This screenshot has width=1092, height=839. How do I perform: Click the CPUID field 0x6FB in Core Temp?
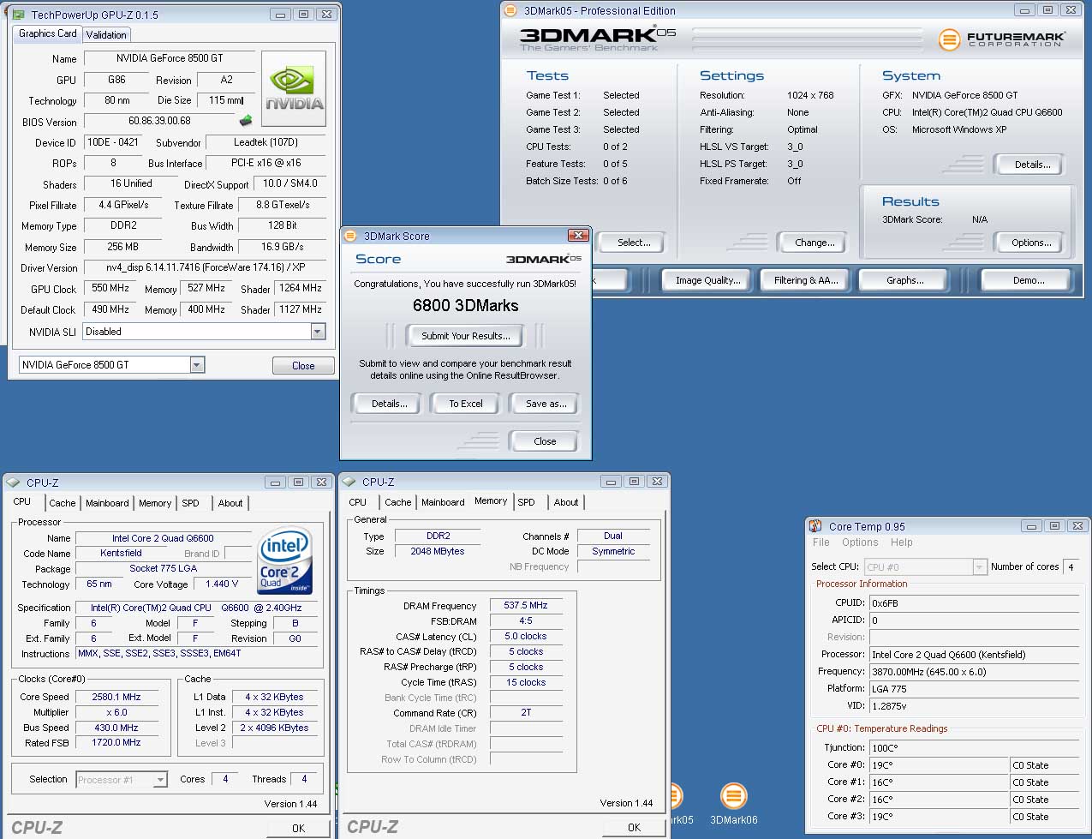pyautogui.click(x=974, y=602)
